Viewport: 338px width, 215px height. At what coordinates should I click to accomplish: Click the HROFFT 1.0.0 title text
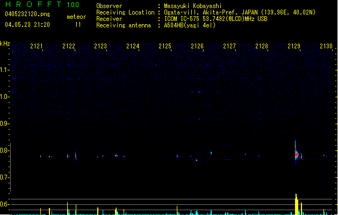[x=42, y=4]
